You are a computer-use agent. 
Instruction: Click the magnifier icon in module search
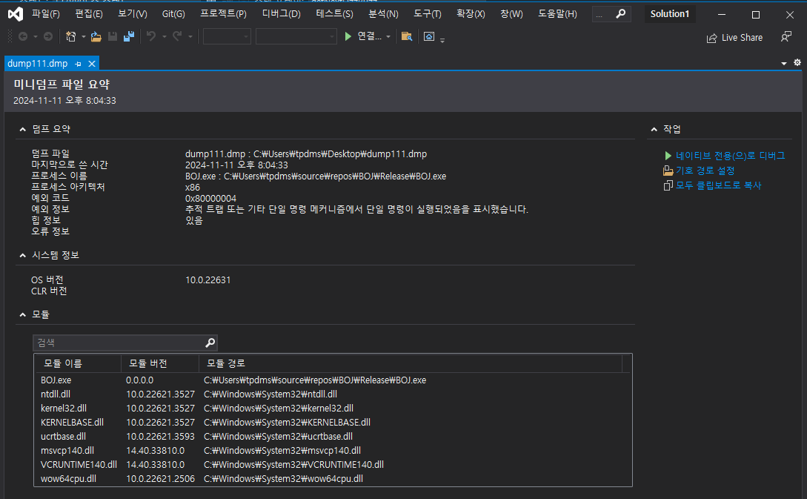pyautogui.click(x=210, y=343)
